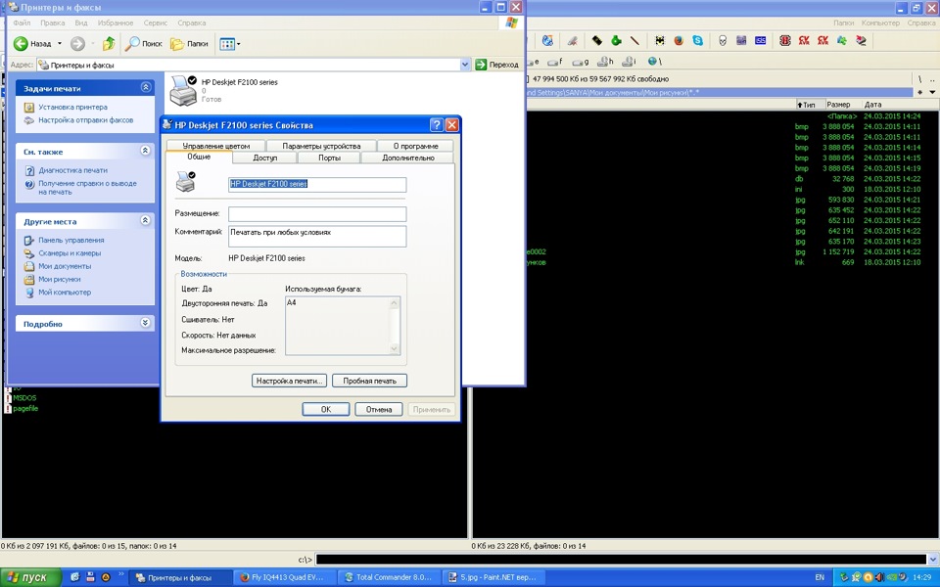Click Установка принтера link

pos(72,108)
